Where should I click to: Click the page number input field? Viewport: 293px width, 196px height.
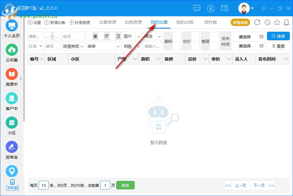click(x=105, y=185)
